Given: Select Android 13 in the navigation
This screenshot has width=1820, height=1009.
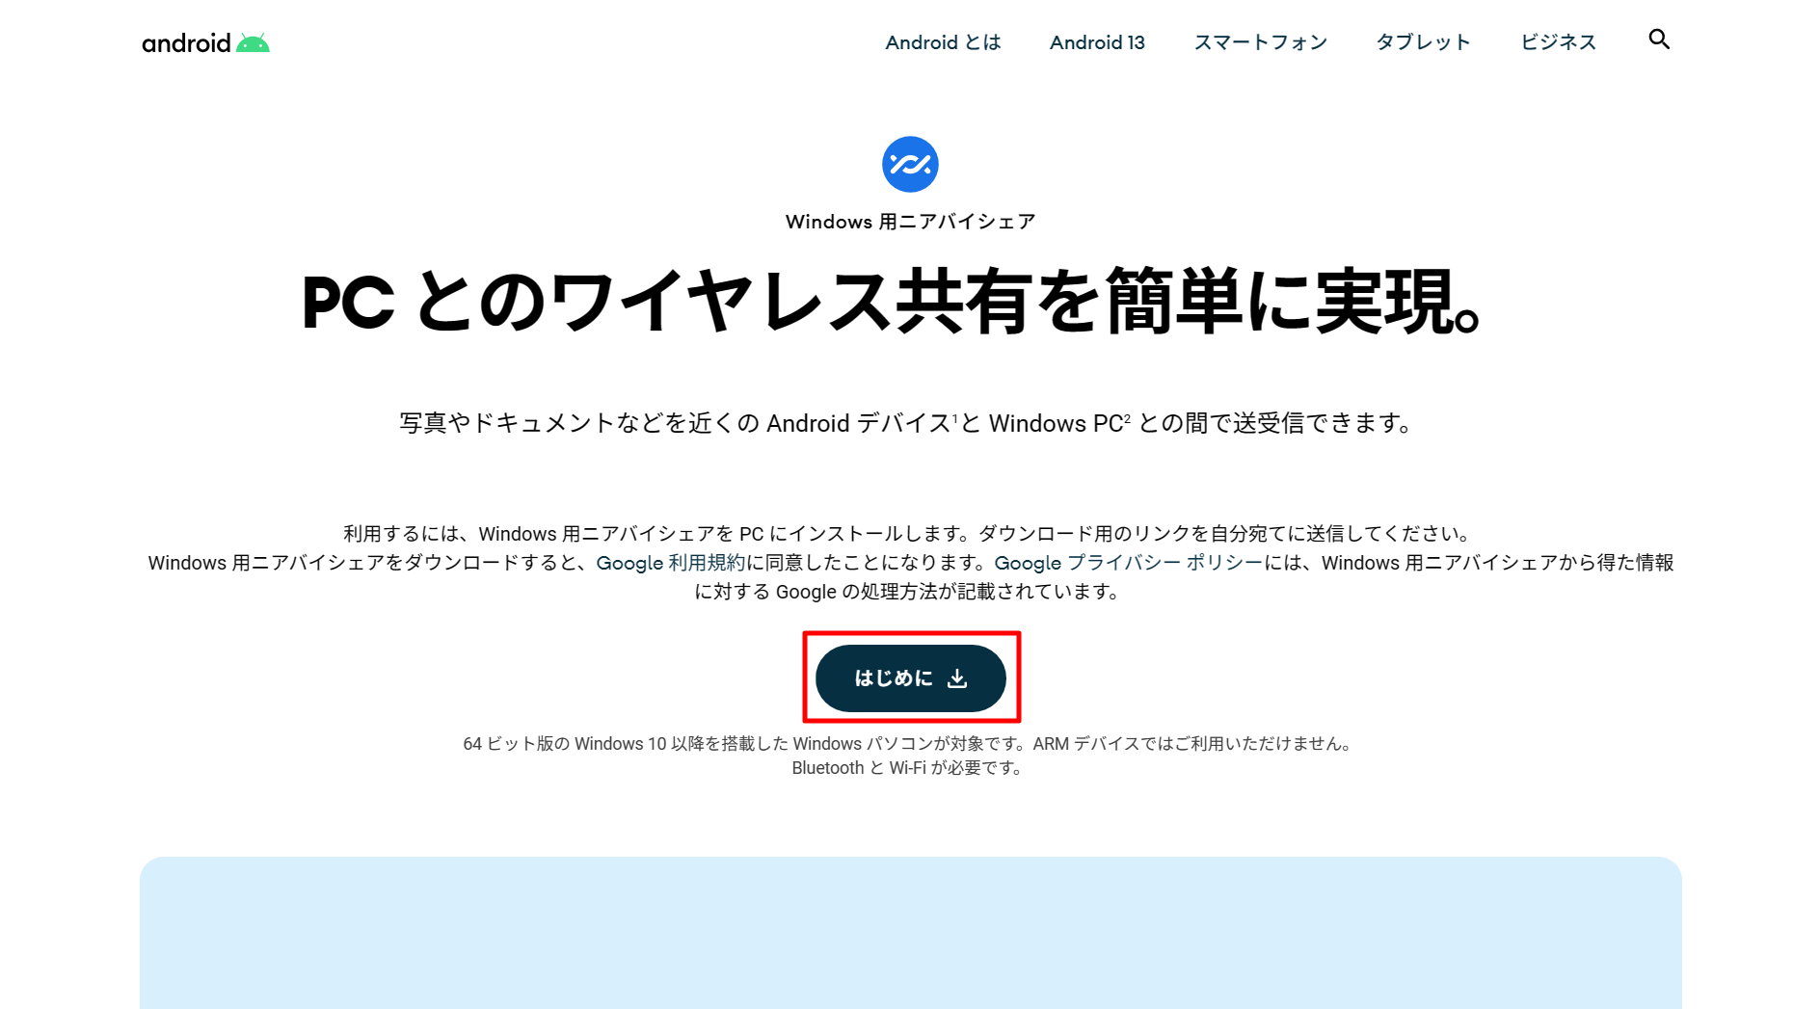Looking at the screenshot, I should coord(1096,41).
